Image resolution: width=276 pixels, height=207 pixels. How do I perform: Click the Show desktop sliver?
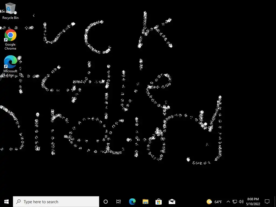click(x=275, y=202)
